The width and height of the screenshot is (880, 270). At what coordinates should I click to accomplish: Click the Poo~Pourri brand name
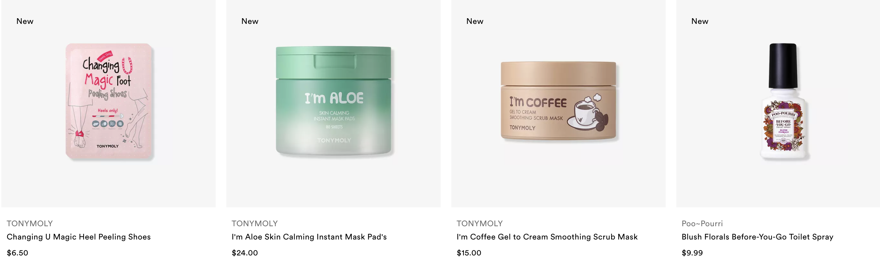coord(702,223)
